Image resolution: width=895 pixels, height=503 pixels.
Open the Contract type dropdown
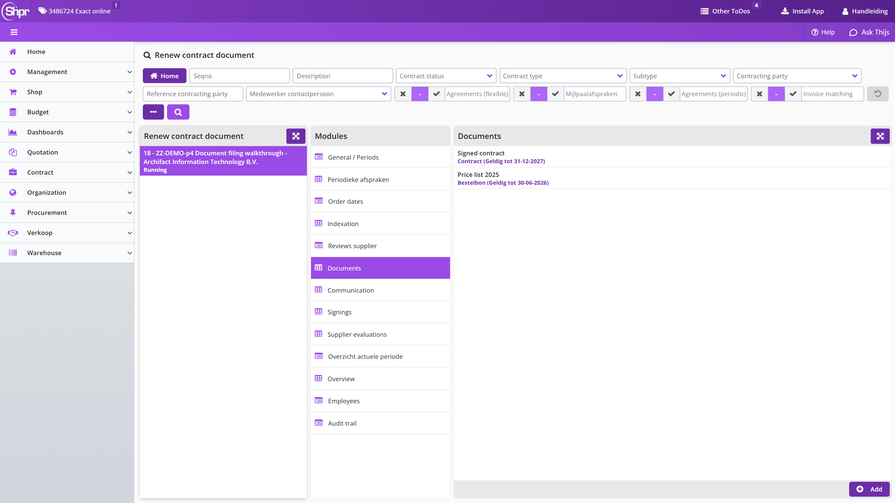coord(563,76)
